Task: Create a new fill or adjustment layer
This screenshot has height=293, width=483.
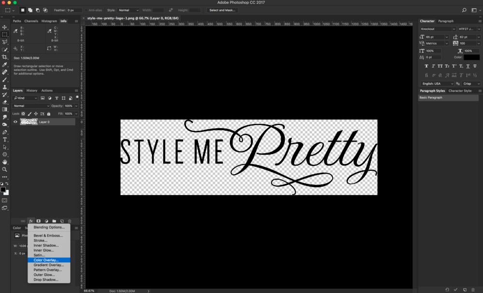Action: (x=47, y=221)
